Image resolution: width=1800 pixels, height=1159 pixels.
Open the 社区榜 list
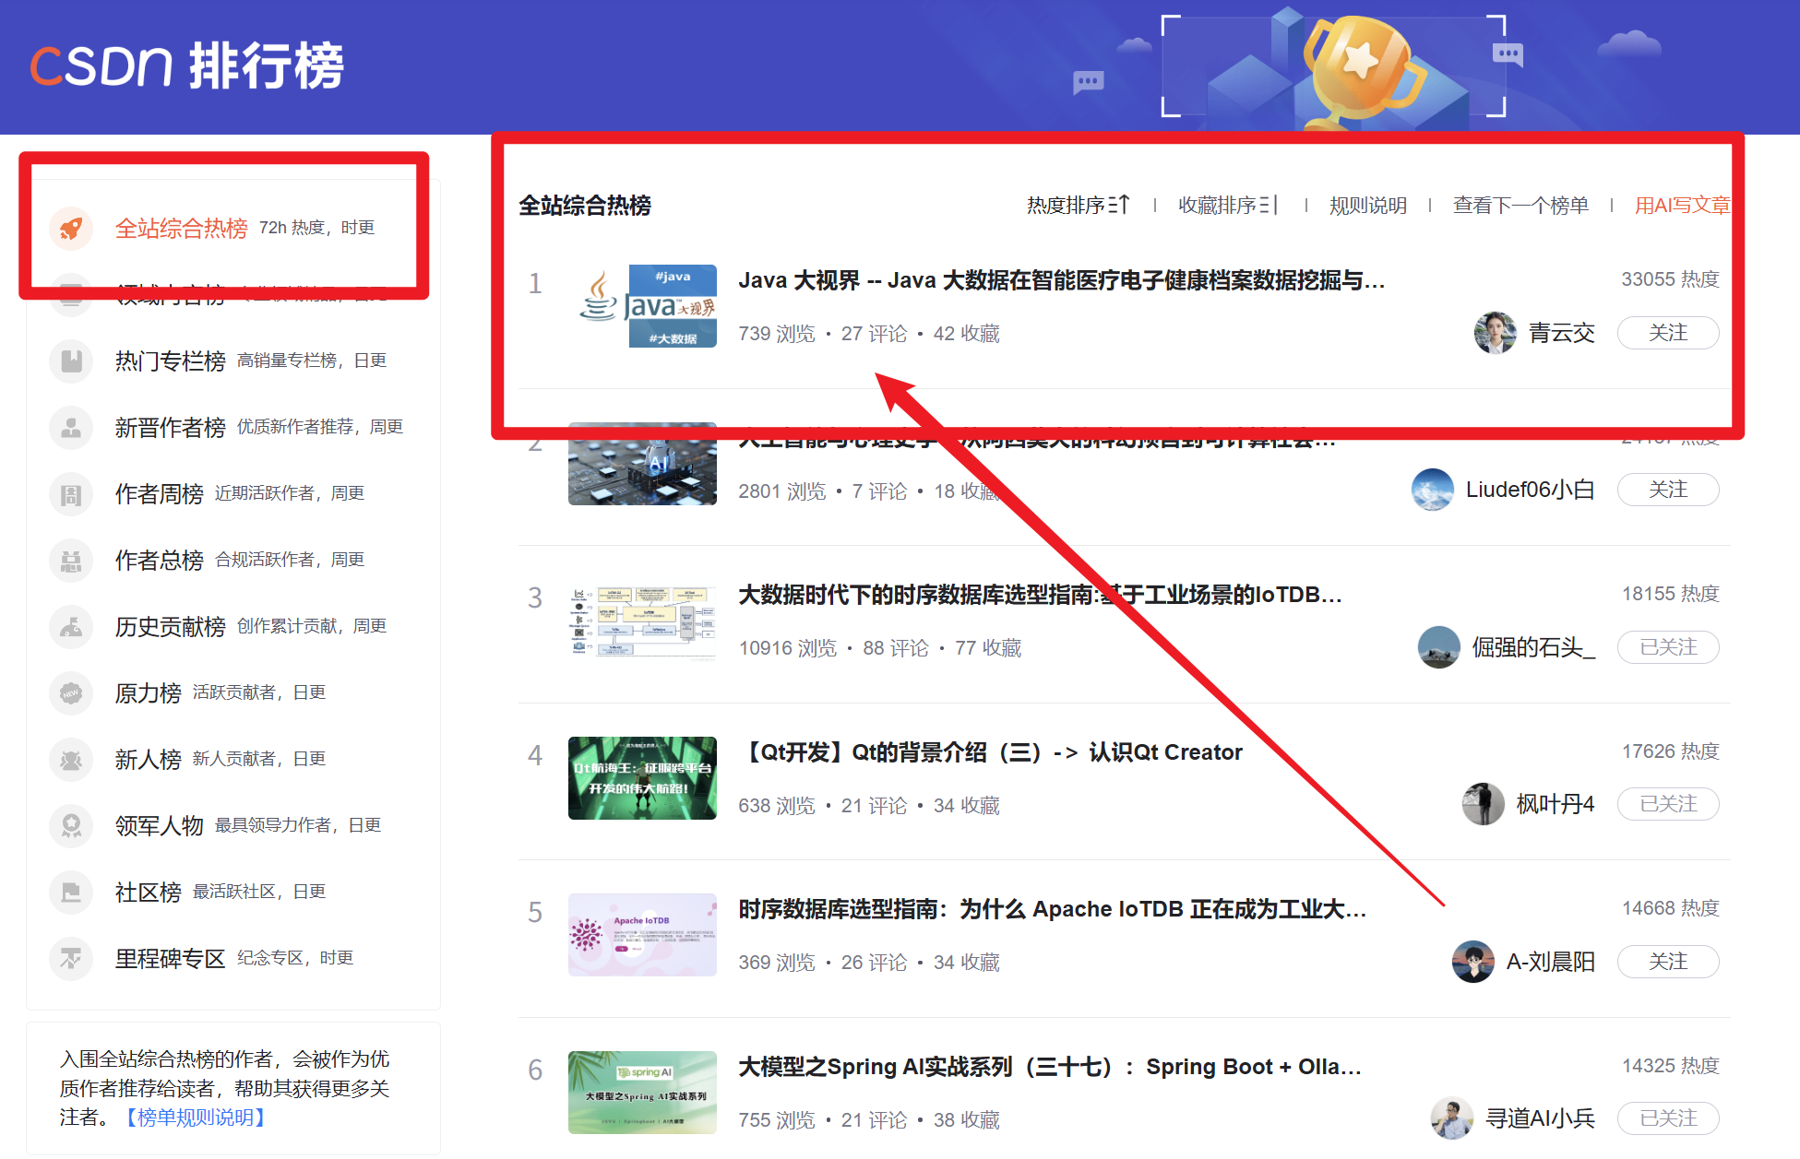coord(148,892)
